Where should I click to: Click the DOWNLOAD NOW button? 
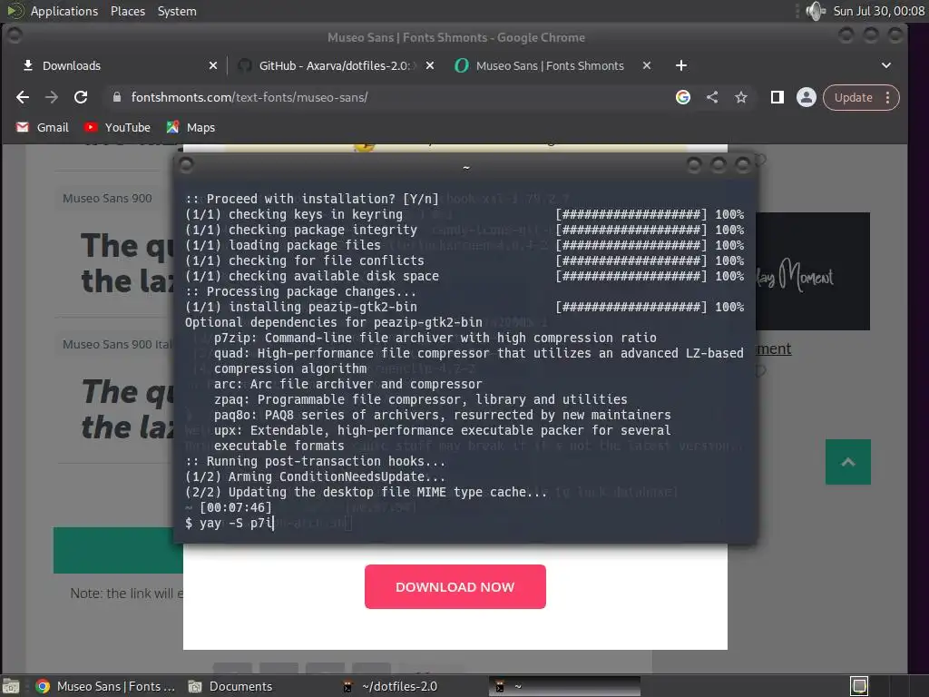click(x=455, y=587)
